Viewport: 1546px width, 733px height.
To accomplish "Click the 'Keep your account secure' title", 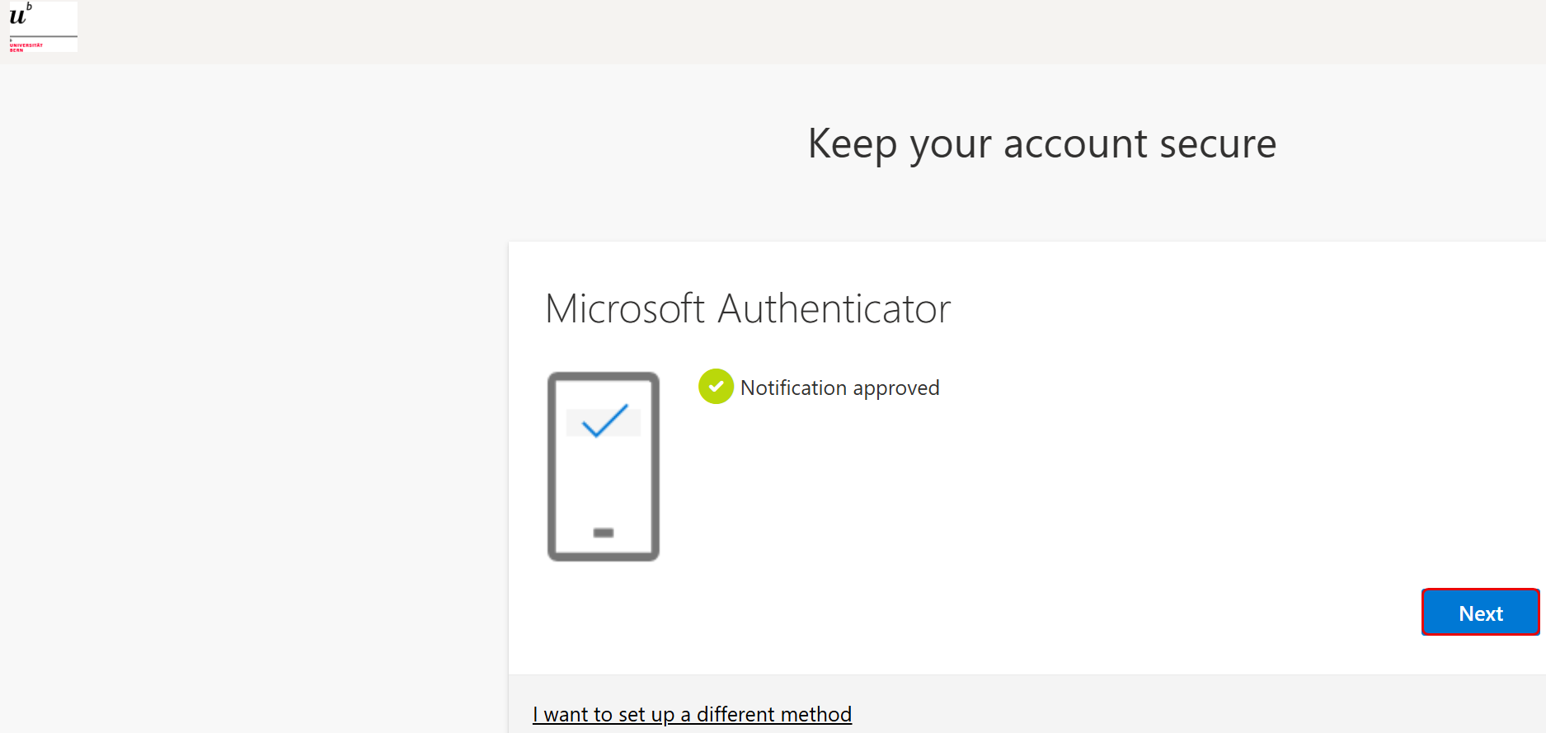I will tap(1042, 144).
